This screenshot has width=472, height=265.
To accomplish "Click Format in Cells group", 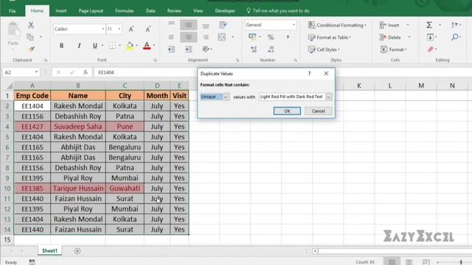I will click(x=393, y=49).
